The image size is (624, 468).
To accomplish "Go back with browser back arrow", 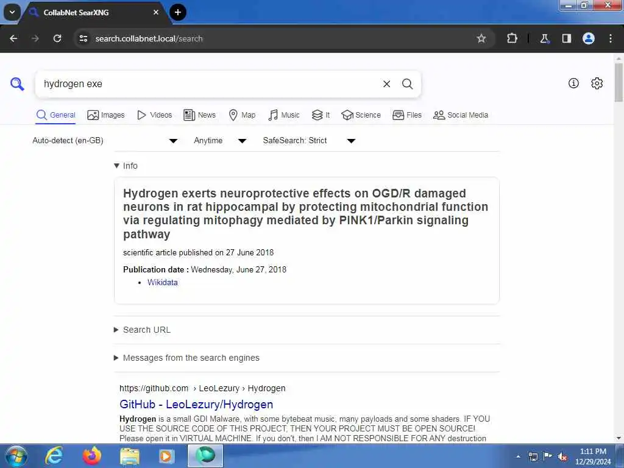I will (13, 38).
